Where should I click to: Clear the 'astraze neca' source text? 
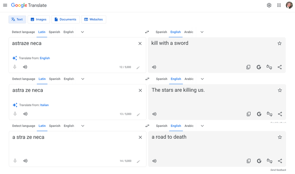pyautogui.click(x=140, y=43)
